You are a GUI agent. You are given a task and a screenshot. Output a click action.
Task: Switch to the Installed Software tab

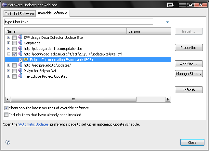coord(20,14)
